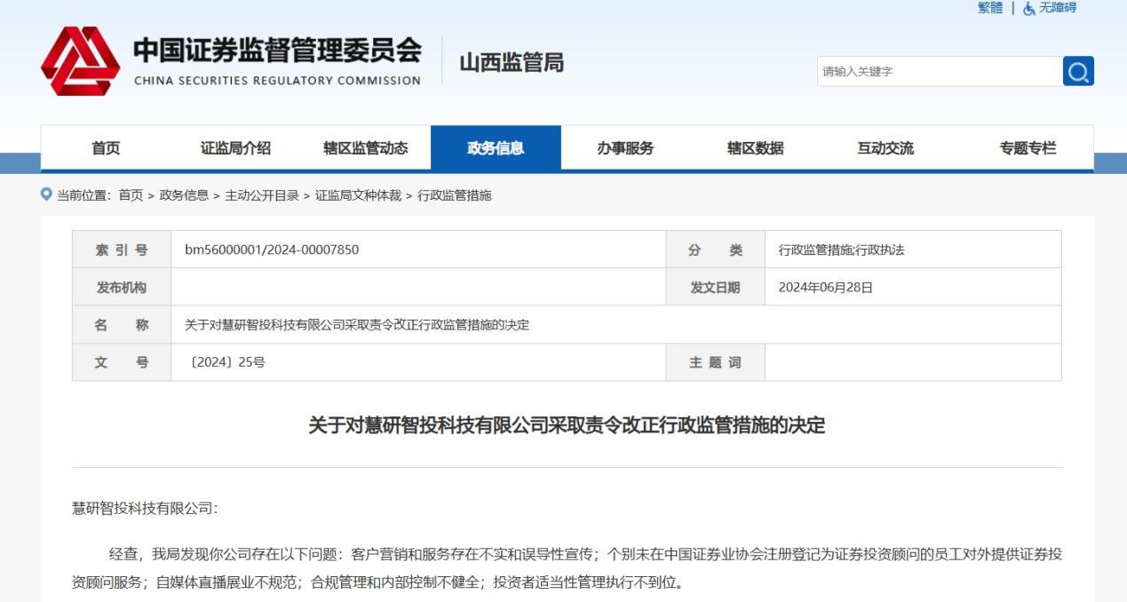Open the 证监局介绍 navigation tab
The width and height of the screenshot is (1127, 602).
[235, 148]
